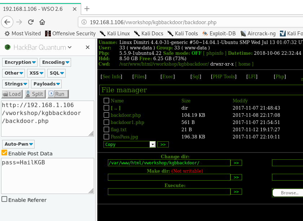This screenshot has width=303, height=221.
Task: Toggle the Enable Post Data checkbox
Action: (x=4, y=153)
